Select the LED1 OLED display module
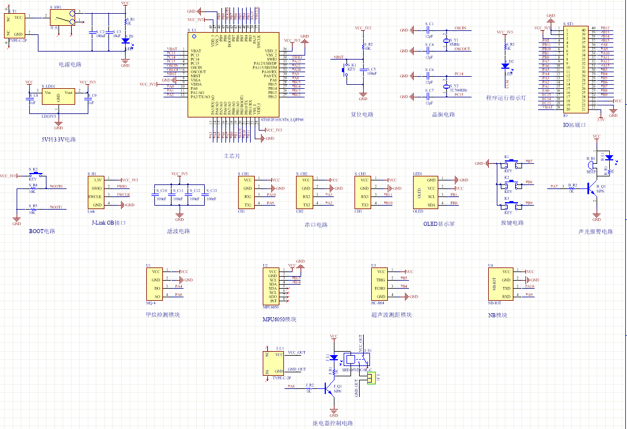 coord(426,192)
